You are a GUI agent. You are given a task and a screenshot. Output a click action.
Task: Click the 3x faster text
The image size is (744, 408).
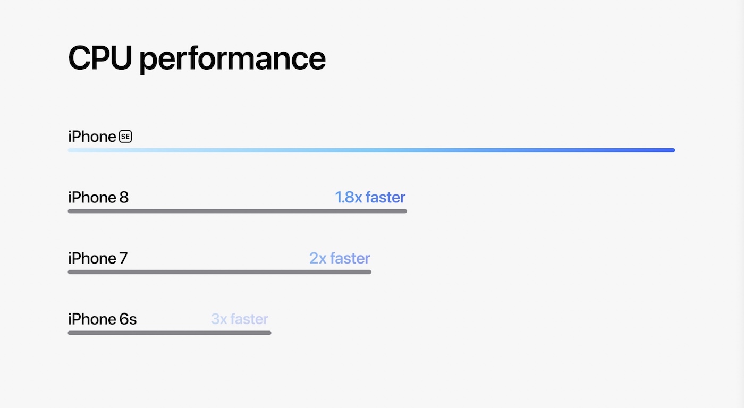240,319
